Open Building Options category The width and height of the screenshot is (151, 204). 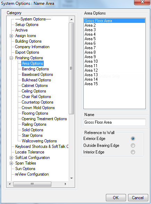[x=28, y=41]
